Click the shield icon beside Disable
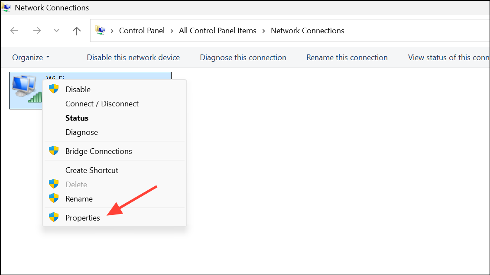This screenshot has width=490, height=275. pos(54,89)
